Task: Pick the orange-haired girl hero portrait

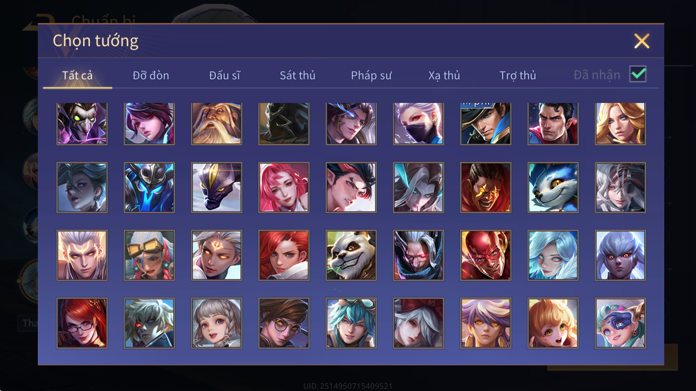Action: (553, 323)
